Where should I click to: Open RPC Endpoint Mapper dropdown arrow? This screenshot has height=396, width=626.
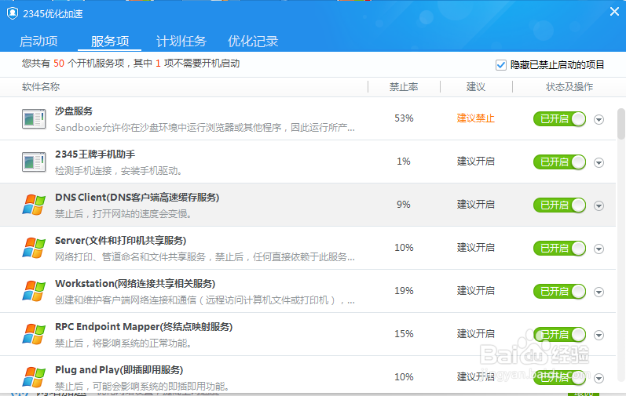coord(599,335)
